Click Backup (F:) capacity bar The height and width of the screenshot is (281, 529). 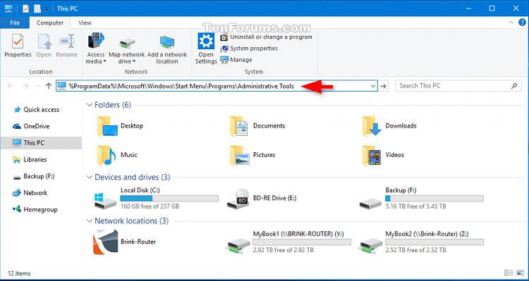434,199
